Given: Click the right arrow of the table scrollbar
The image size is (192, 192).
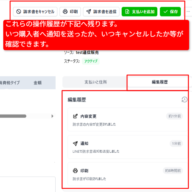Looking at the screenshot, I should [x=52, y=116].
